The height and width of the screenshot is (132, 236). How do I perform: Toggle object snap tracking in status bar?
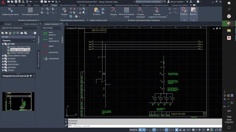[166, 130]
